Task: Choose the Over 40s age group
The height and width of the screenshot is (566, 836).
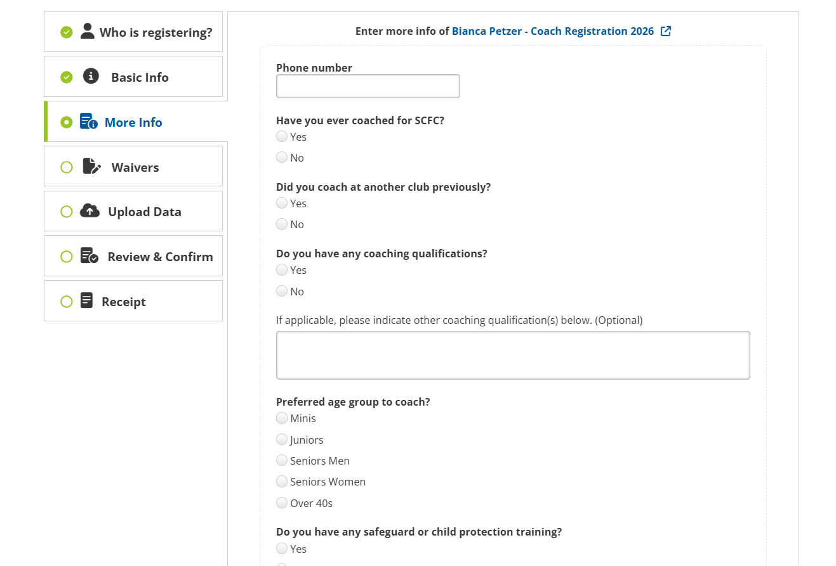Action: tap(282, 503)
